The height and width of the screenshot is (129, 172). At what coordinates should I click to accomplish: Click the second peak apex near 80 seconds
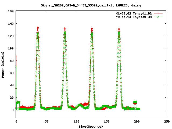tap(65, 28)
